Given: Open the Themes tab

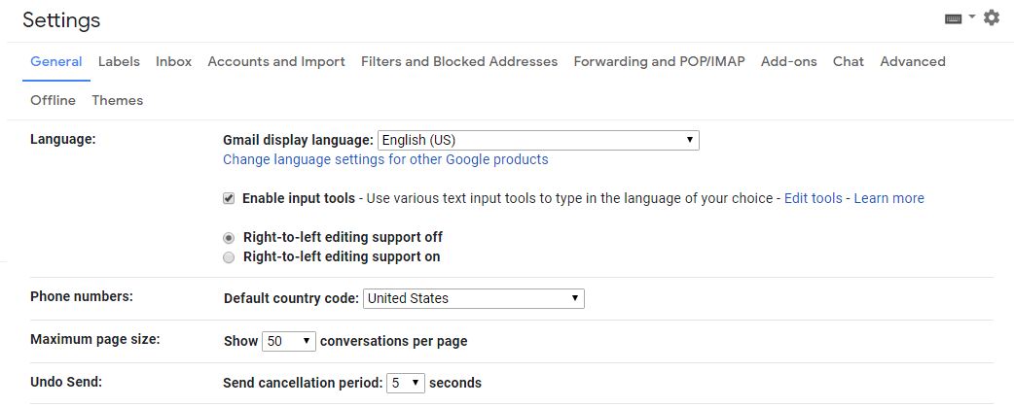Looking at the screenshot, I should 117,100.
